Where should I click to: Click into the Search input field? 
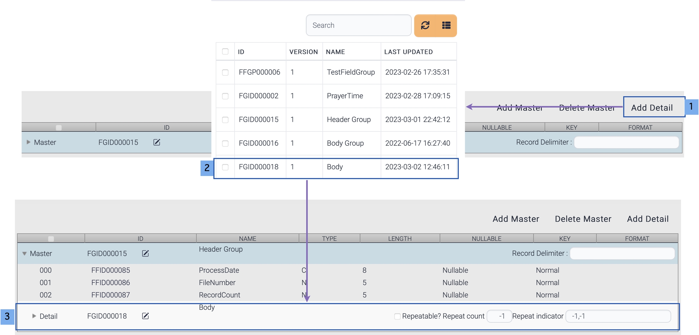coord(358,25)
